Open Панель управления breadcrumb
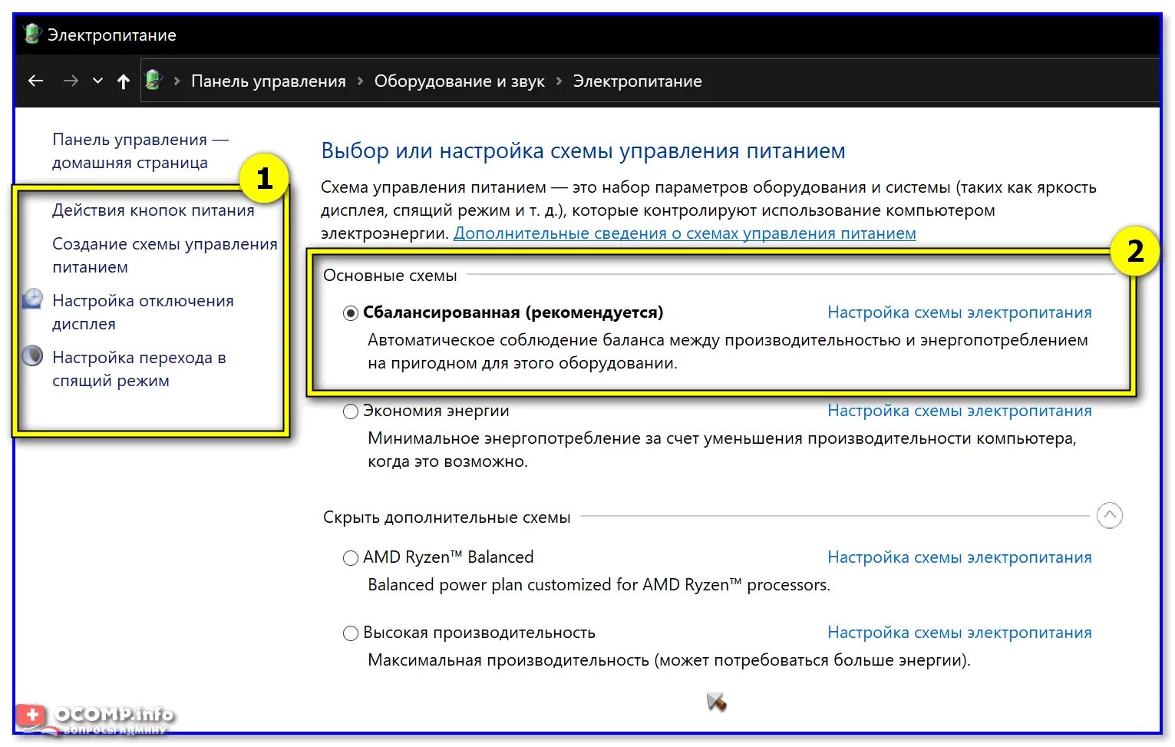 pyautogui.click(x=269, y=81)
